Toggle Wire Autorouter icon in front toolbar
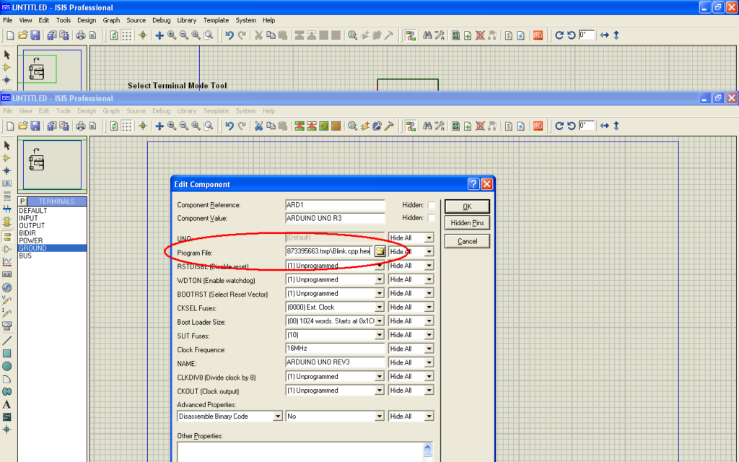The image size is (739, 462). click(411, 126)
